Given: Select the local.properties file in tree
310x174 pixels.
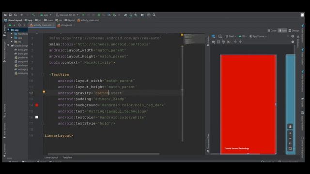Looking at the screenshot, I should coord(21,73).
